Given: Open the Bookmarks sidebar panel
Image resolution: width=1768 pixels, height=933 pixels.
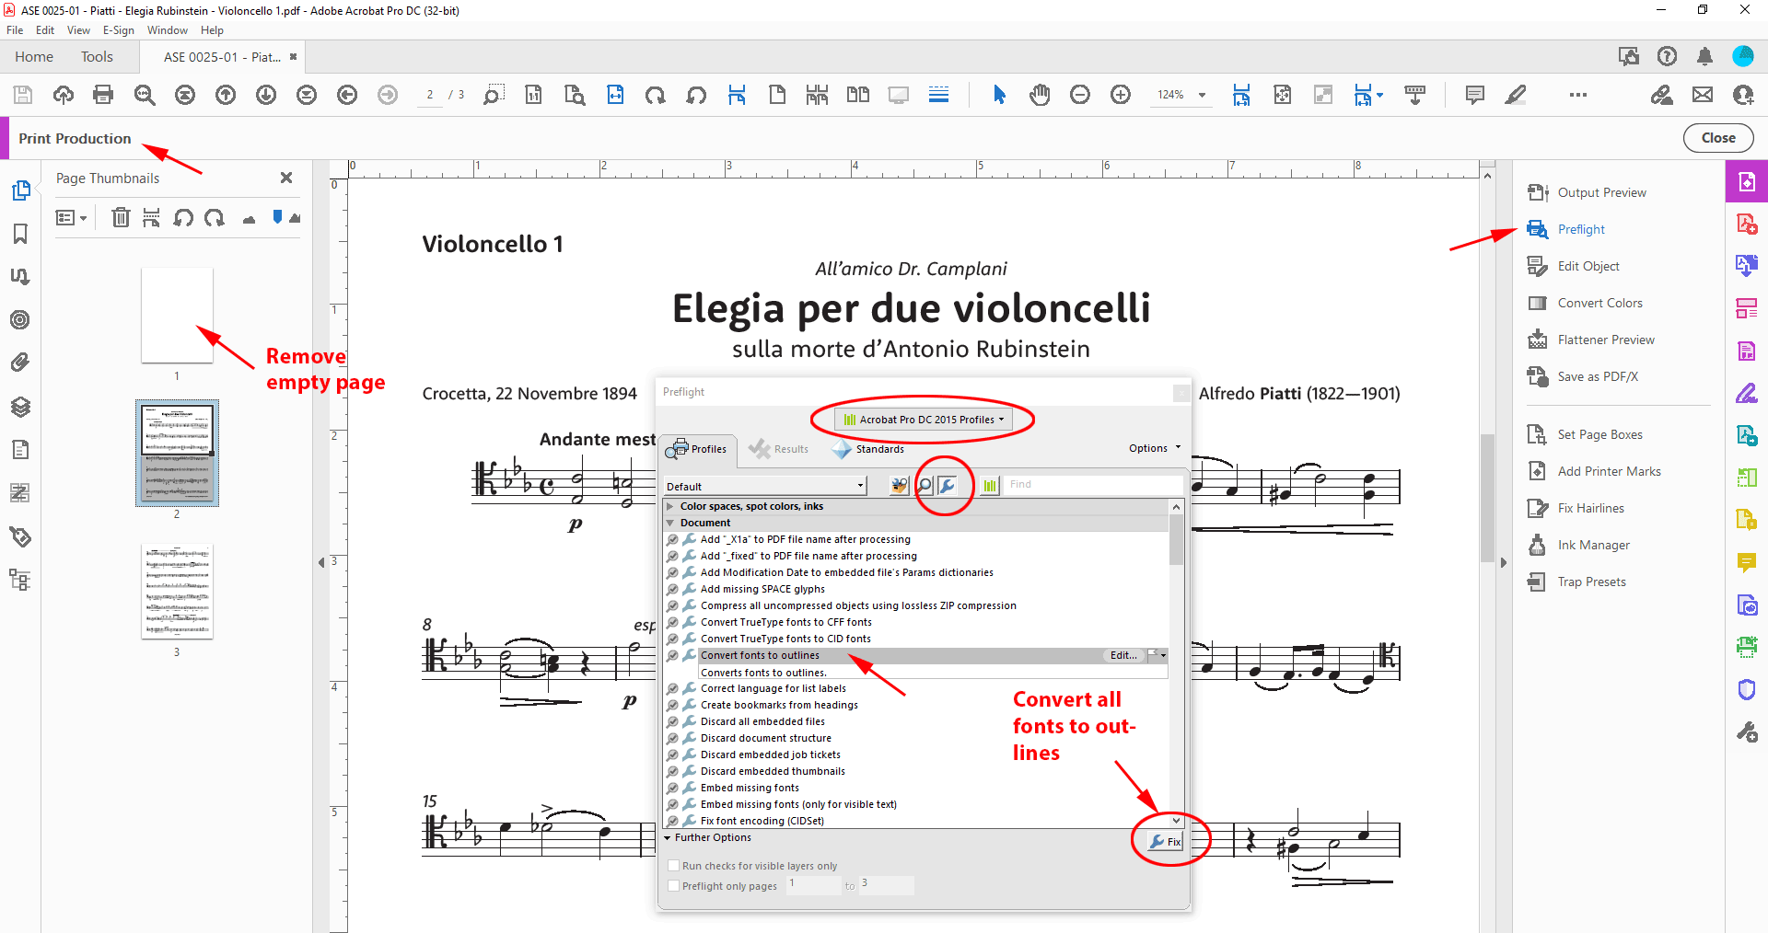Looking at the screenshot, I should [x=19, y=234].
